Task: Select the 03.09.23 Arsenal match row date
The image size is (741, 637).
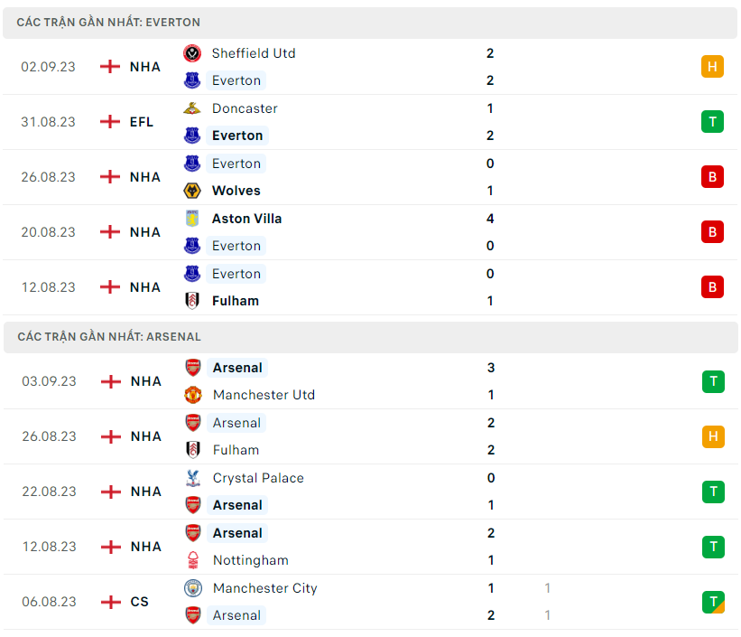Action: coord(50,381)
